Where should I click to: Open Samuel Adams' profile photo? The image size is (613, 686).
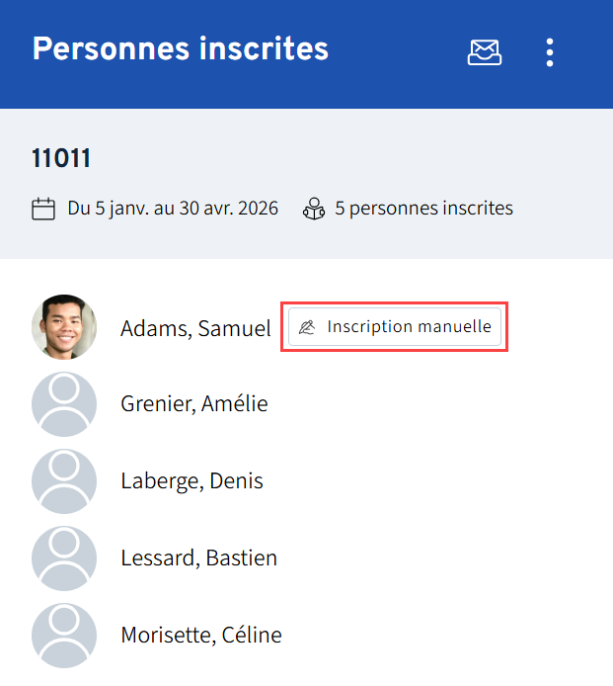click(x=64, y=327)
